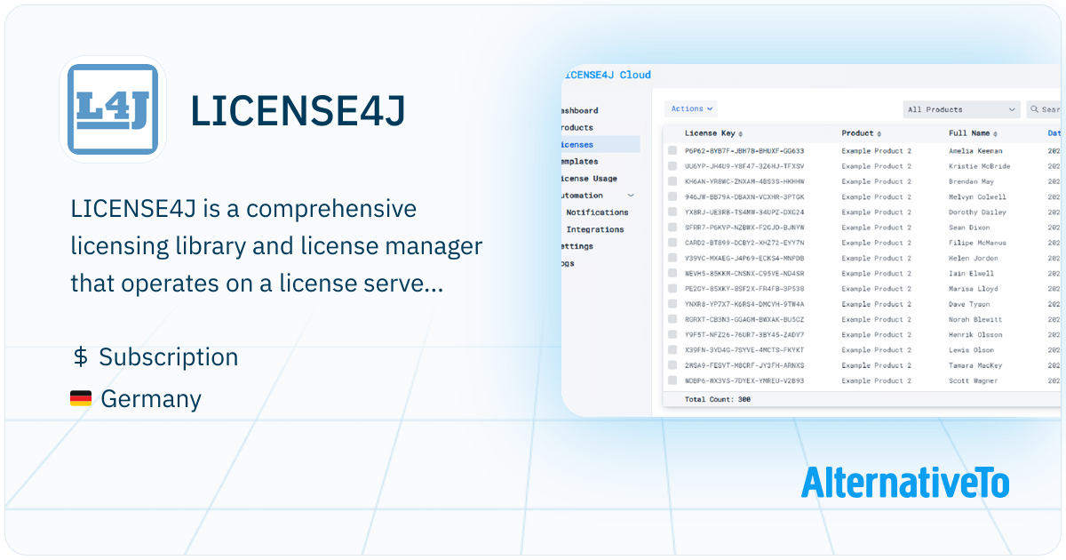The height and width of the screenshot is (560, 1066).
Task: Click the Total Count: 300 footer
Action: point(718,400)
